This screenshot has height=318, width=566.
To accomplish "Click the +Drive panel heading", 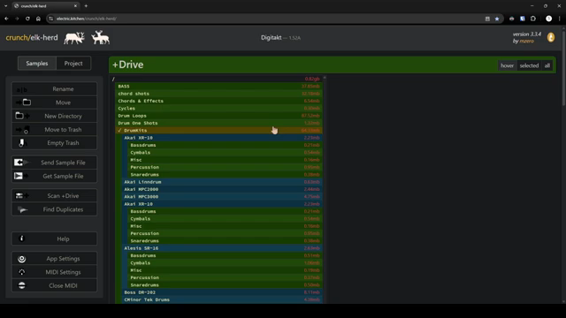I will [127, 64].
